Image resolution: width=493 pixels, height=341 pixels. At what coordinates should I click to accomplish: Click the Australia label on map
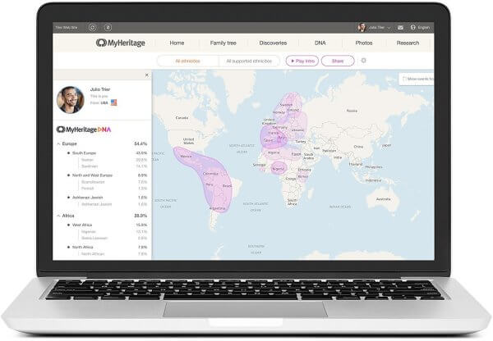tap(384, 199)
